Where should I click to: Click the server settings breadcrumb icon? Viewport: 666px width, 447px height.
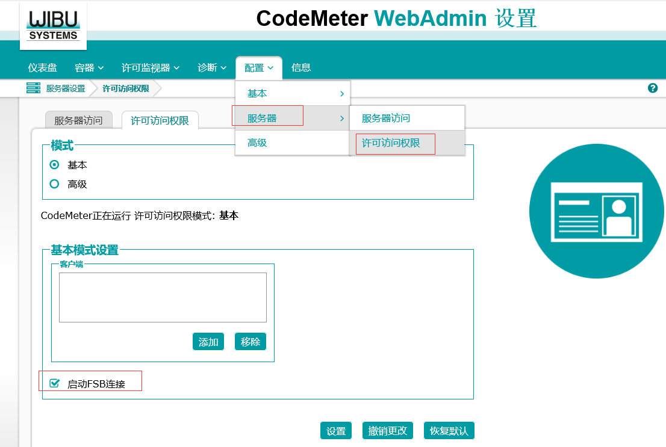[x=33, y=88]
